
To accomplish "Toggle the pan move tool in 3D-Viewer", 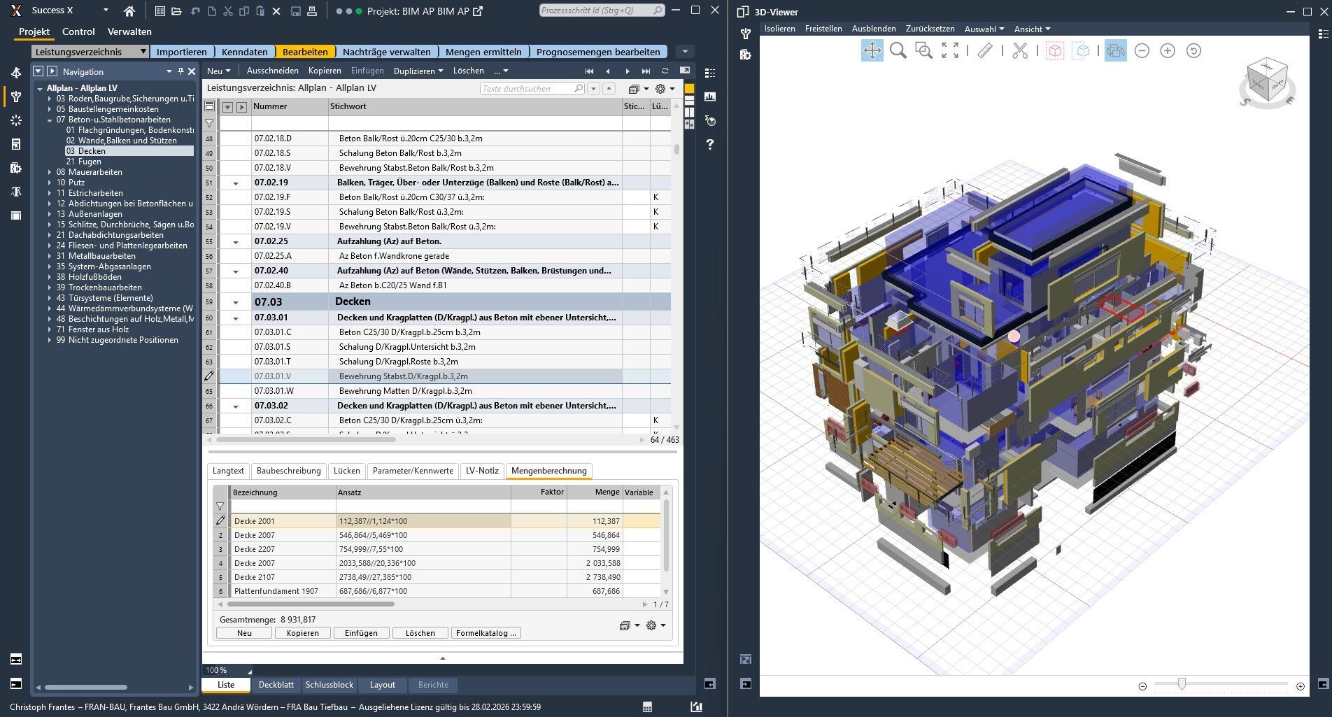I will 872,50.
